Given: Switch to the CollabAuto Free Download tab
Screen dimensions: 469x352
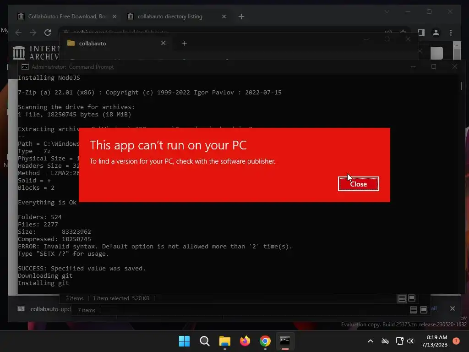Looking at the screenshot, I should coord(67,16).
